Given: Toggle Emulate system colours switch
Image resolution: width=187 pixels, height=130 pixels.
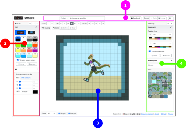Looking at the screenshot, I should coord(18,60).
